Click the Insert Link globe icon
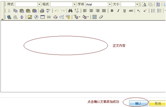The width and height of the screenshot is (166, 107). (x=9, y=17)
